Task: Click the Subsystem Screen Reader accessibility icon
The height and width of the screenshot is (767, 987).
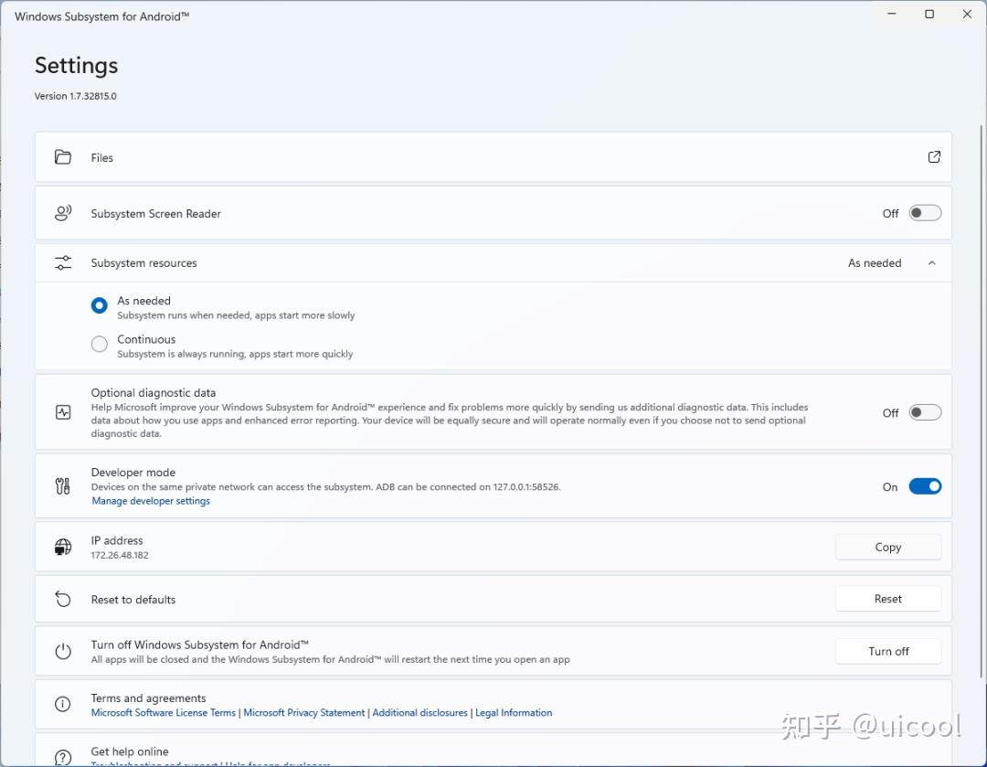Action: pos(62,212)
